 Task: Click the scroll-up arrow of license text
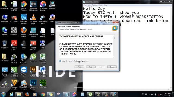coord(114,36)
